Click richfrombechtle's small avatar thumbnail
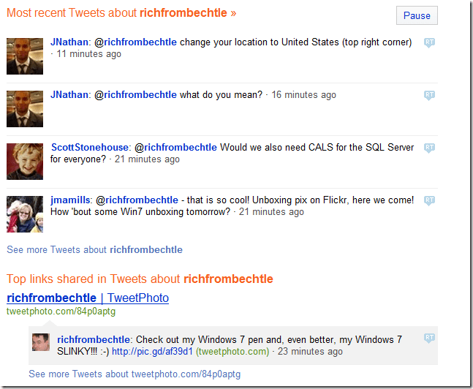 (x=41, y=342)
